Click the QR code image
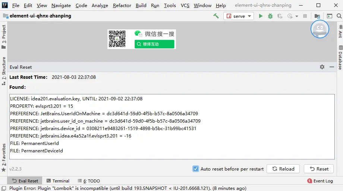 (117, 39)
